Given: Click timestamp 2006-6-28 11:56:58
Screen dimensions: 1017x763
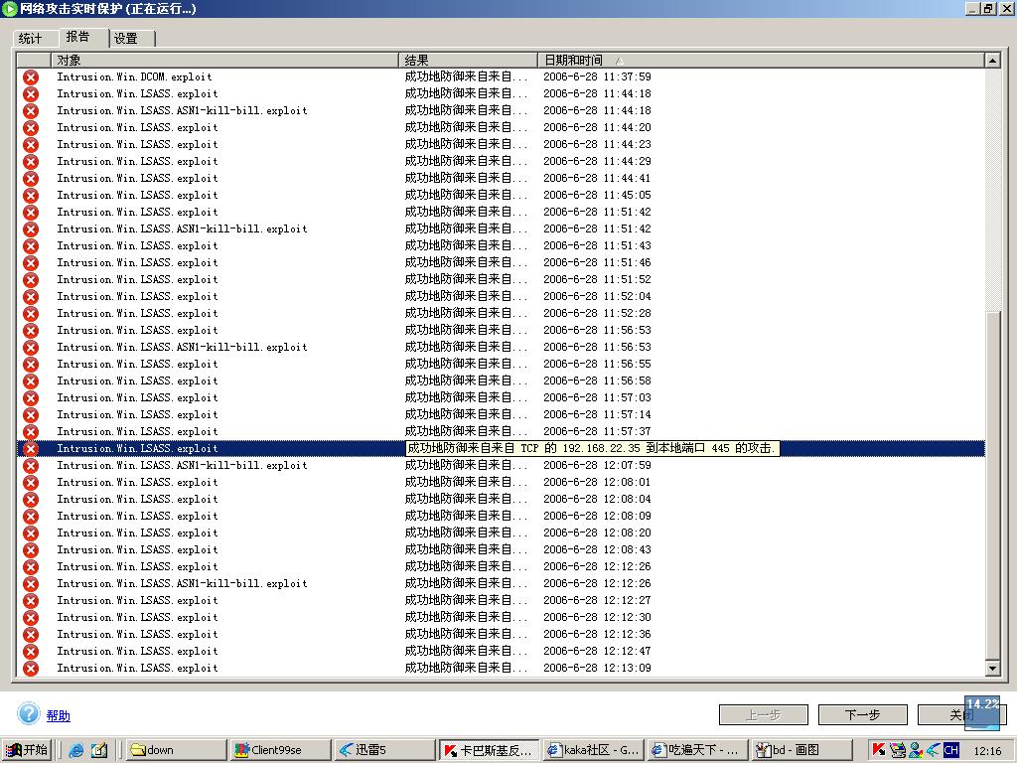Looking at the screenshot, I should [x=597, y=381].
